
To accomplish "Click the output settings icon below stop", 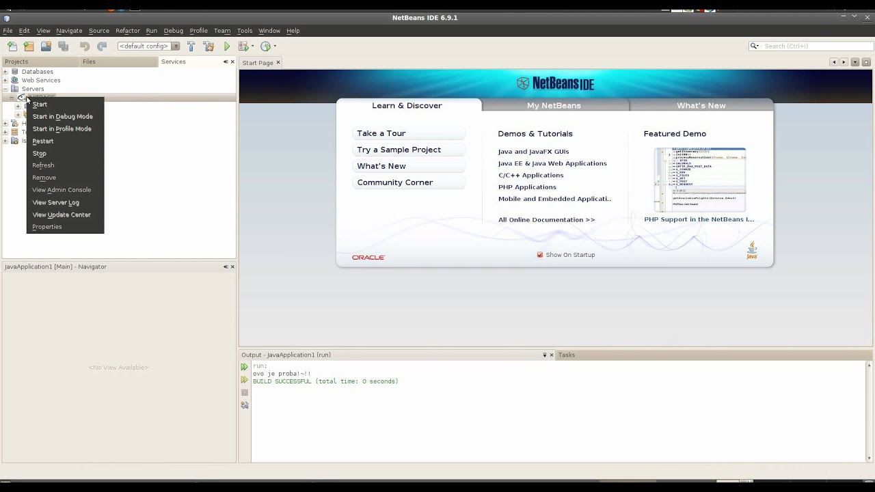I will pyautogui.click(x=244, y=405).
